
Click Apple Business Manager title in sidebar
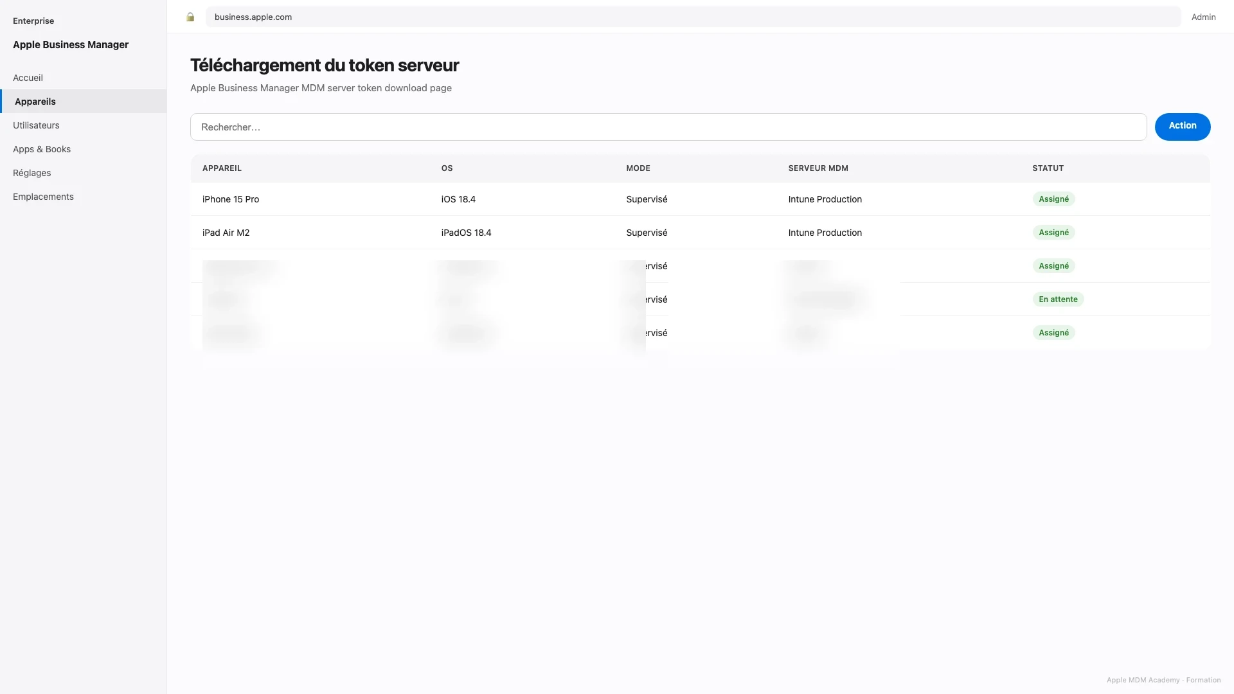pos(71,45)
